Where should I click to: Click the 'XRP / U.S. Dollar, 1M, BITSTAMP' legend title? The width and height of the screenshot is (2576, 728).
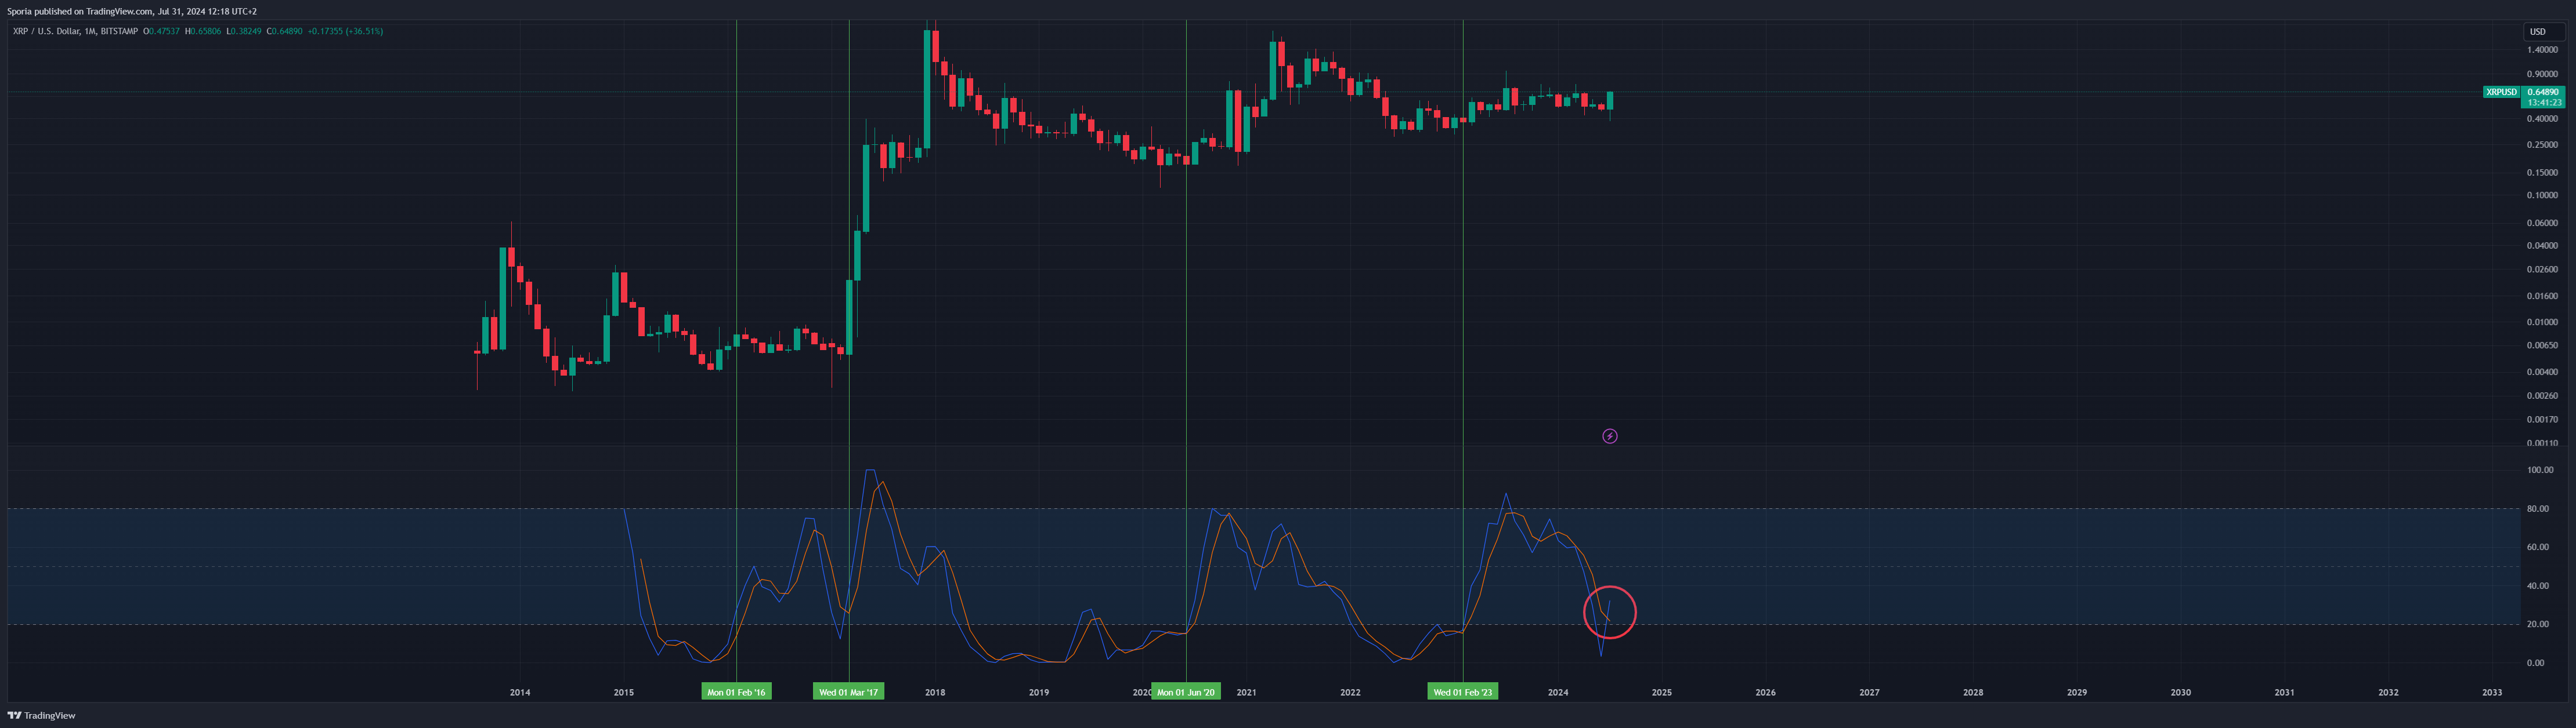pyautogui.click(x=75, y=31)
